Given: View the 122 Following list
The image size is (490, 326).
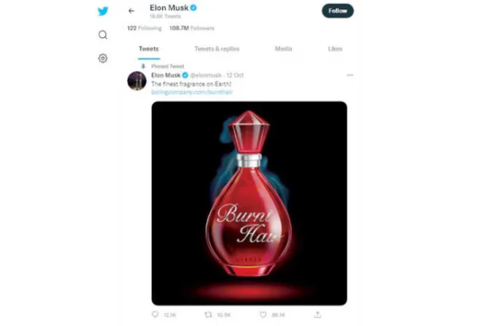Looking at the screenshot, I should (x=144, y=28).
